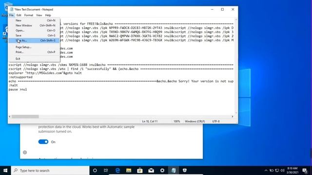The height and width of the screenshot is (175, 312).
Task: Click the horizontal scrollbar thumb in Notepad
Action: click(x=25, y=117)
